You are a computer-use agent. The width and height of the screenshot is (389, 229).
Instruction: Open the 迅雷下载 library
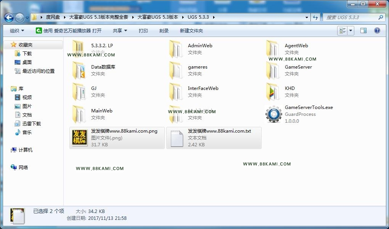(32, 124)
